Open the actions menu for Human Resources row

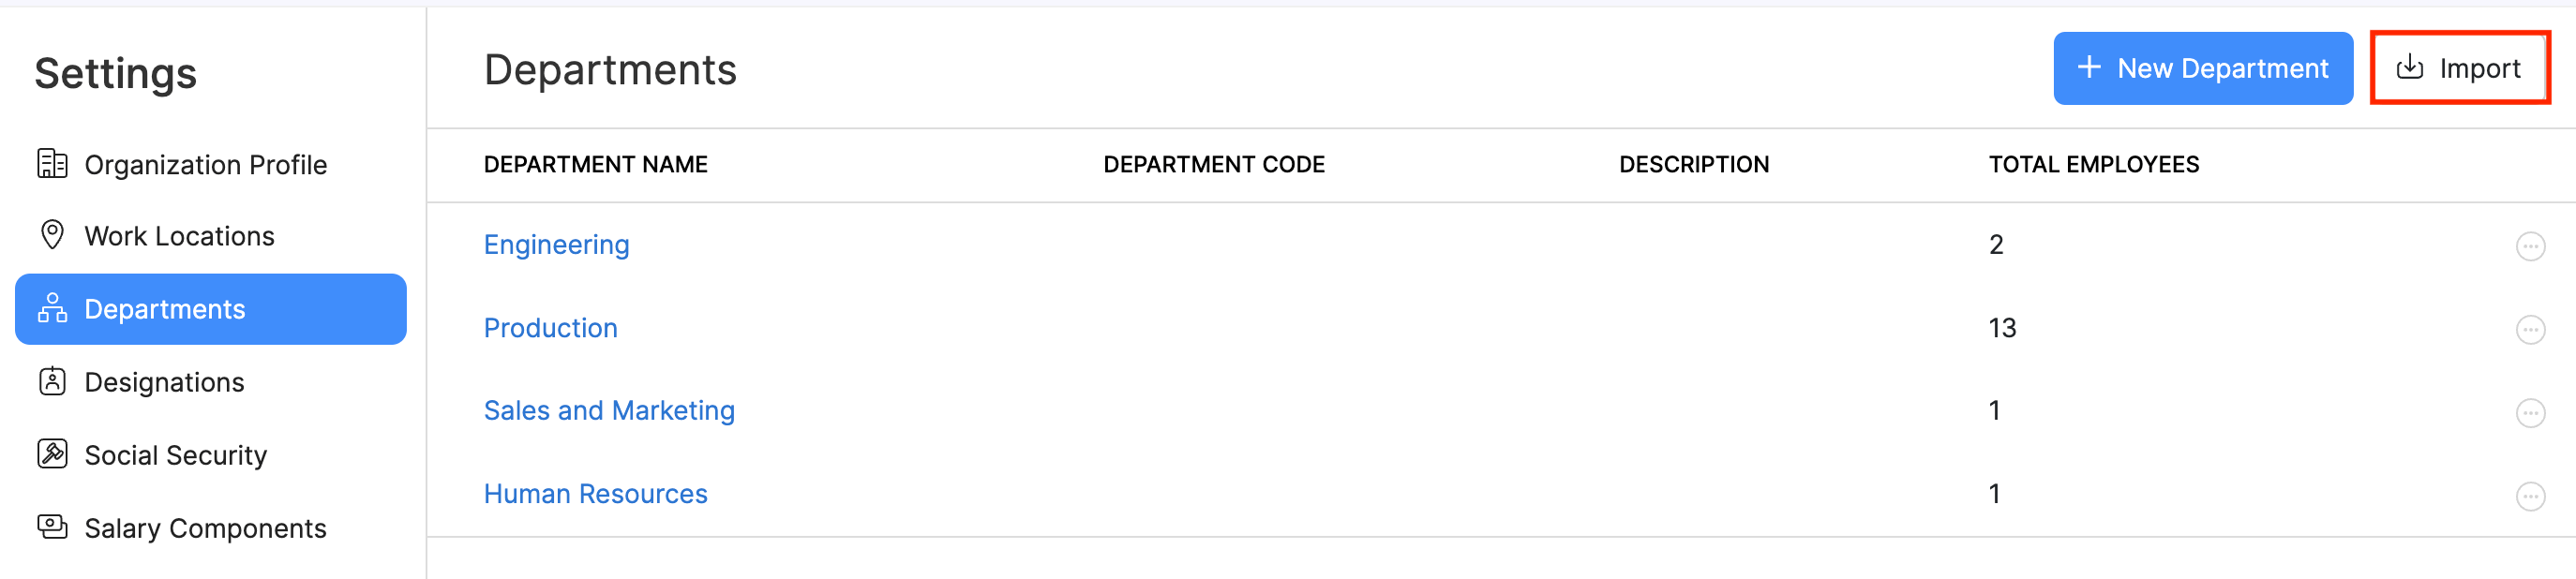(2532, 494)
